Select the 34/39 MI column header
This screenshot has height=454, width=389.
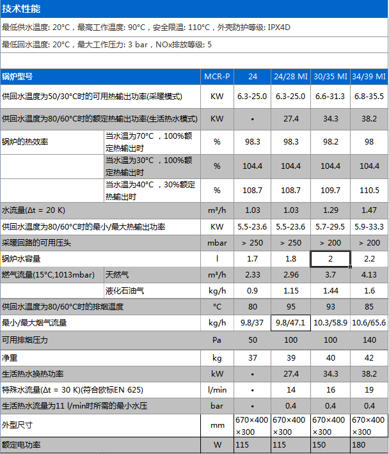pyautogui.click(x=369, y=76)
